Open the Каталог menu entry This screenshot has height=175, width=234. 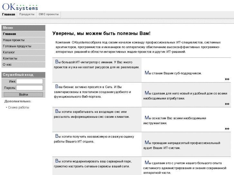[23, 52]
